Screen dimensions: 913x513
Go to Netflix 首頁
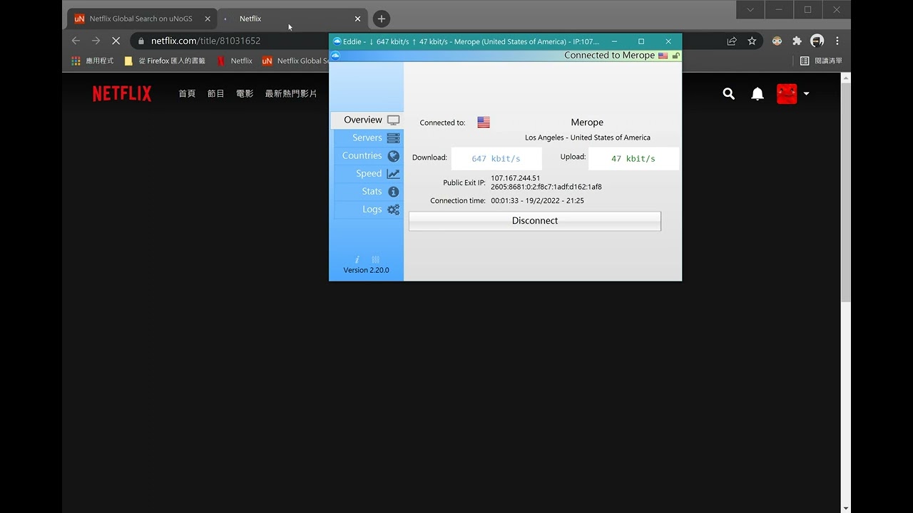coord(187,93)
